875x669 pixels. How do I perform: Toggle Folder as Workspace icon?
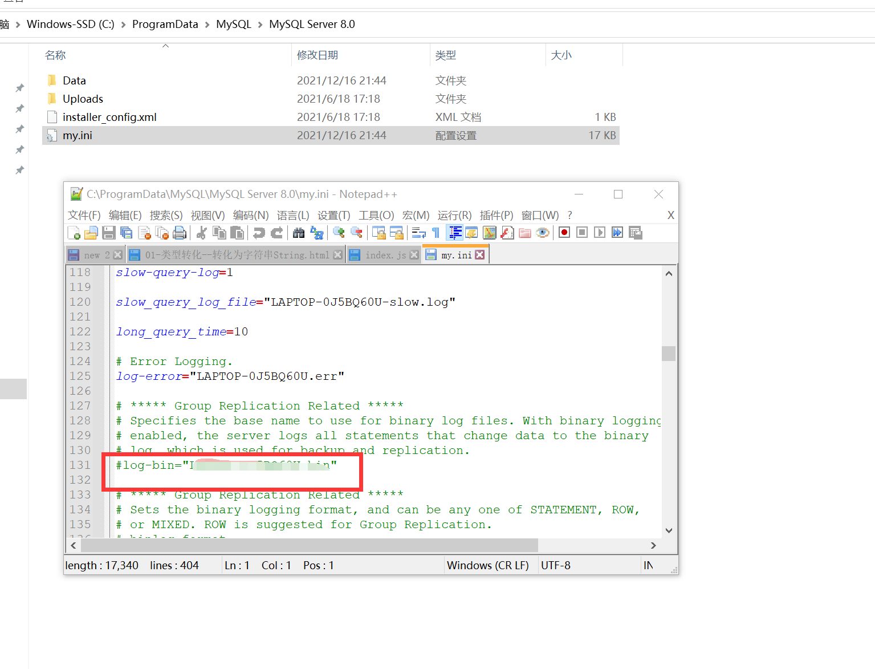pos(525,233)
